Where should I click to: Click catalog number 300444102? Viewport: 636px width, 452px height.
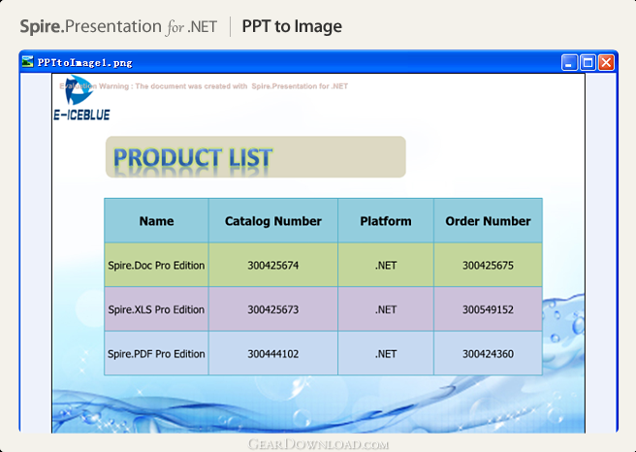click(x=273, y=354)
